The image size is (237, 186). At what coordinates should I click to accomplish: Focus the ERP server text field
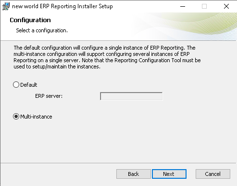[131, 96]
